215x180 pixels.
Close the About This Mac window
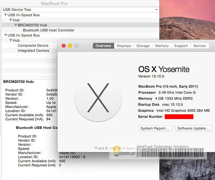click(64, 46)
